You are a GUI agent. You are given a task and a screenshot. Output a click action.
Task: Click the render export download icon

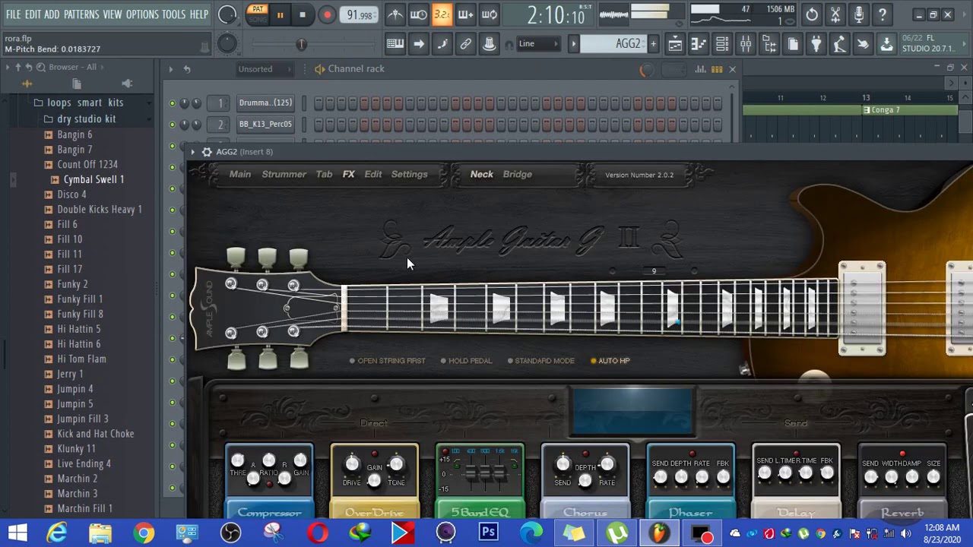tap(886, 44)
